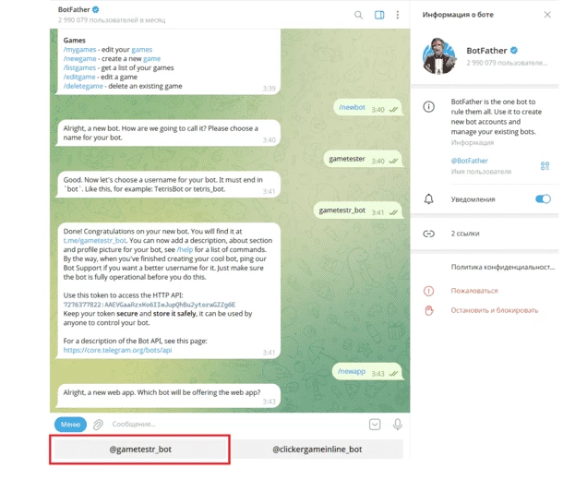Choose @gametestr_bot keyboard button
Screen dimensions: 587x480
(x=140, y=450)
